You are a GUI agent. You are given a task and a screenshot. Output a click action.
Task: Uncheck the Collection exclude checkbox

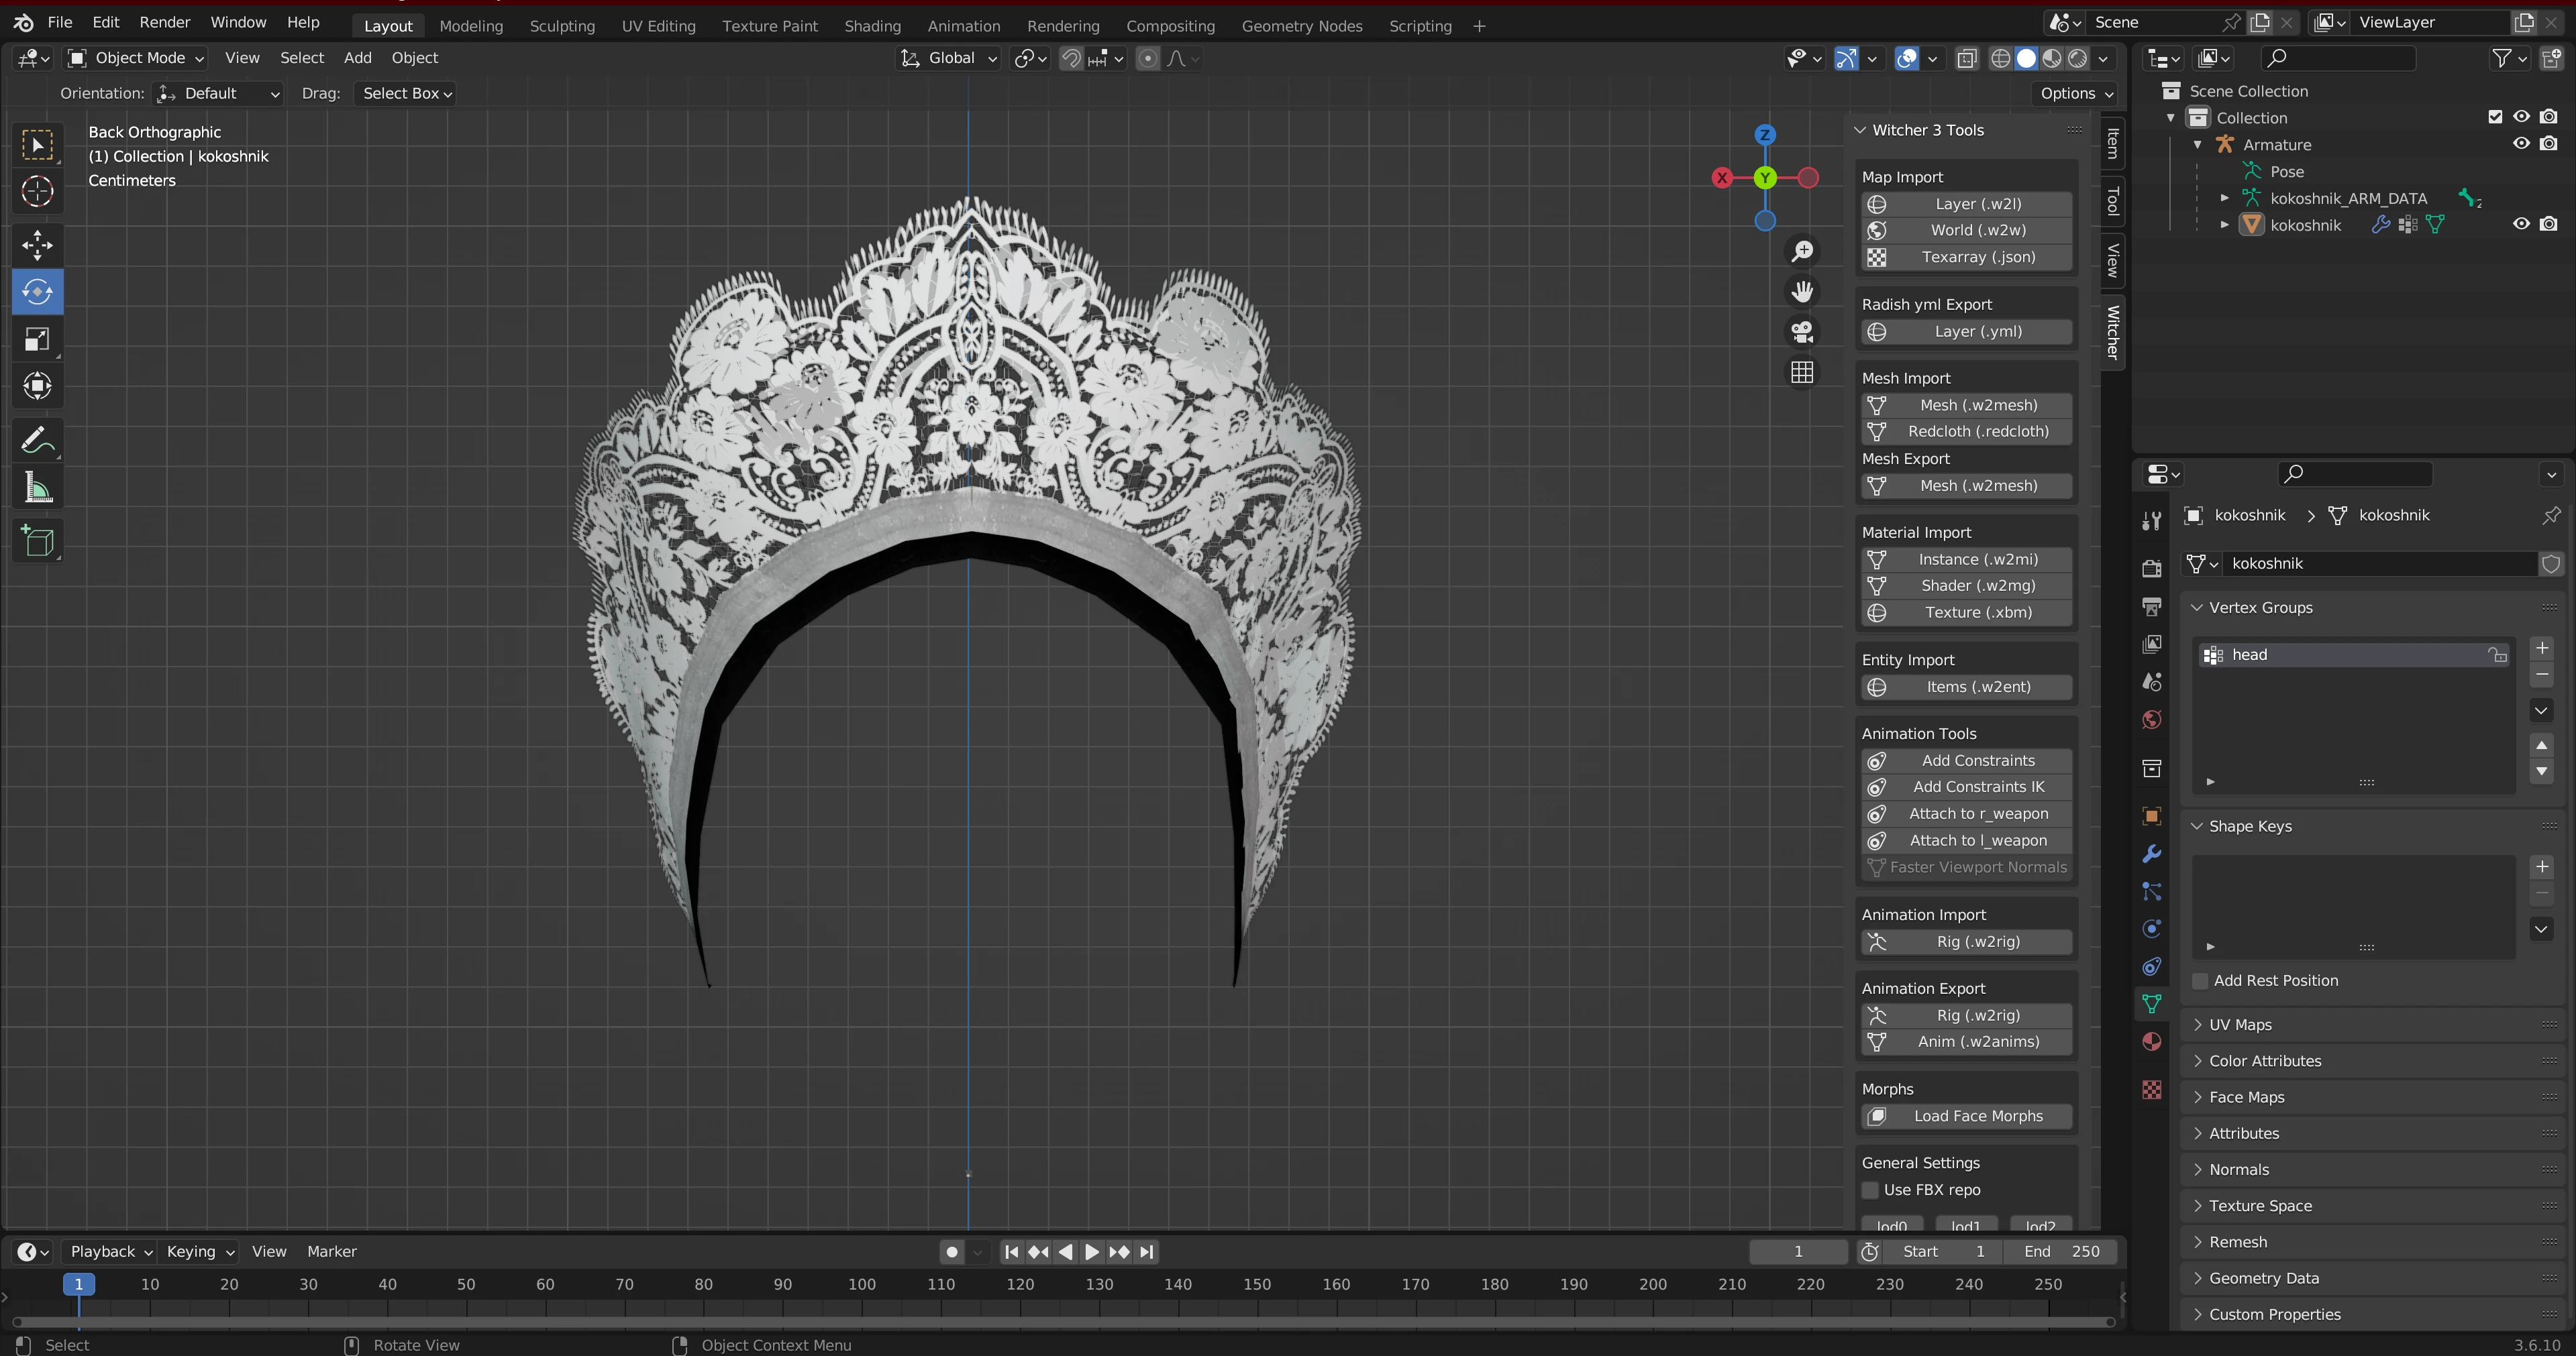click(x=2495, y=117)
